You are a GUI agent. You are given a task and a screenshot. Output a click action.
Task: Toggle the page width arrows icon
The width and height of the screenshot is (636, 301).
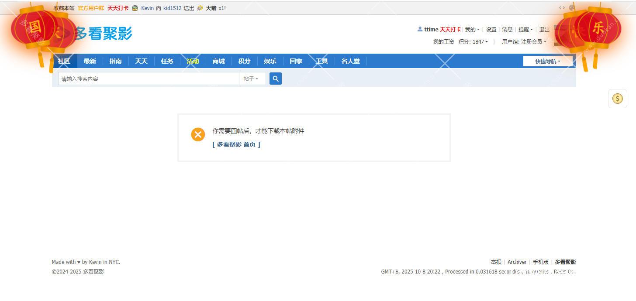click(x=562, y=8)
